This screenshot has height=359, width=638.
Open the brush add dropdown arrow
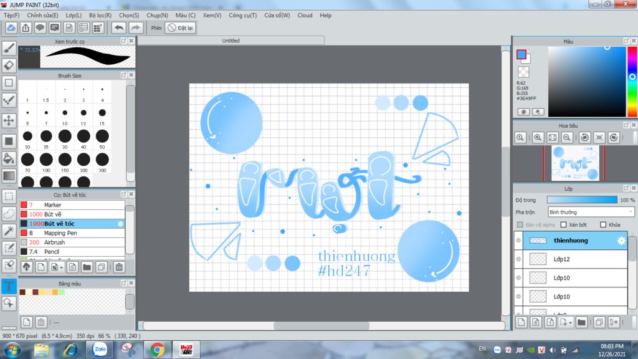[x=62, y=267]
